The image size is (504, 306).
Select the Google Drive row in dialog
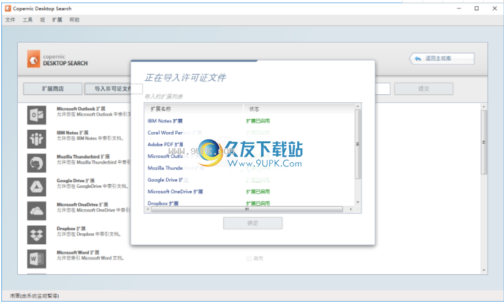(250, 180)
